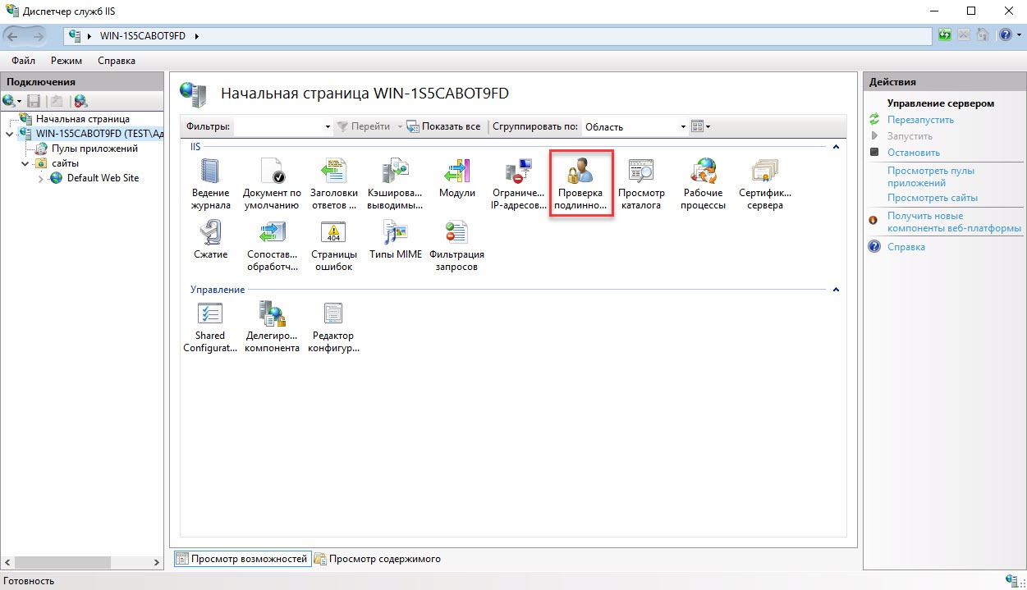This screenshot has width=1027, height=590.
Task: Open the Режим menu
Action: (66, 61)
